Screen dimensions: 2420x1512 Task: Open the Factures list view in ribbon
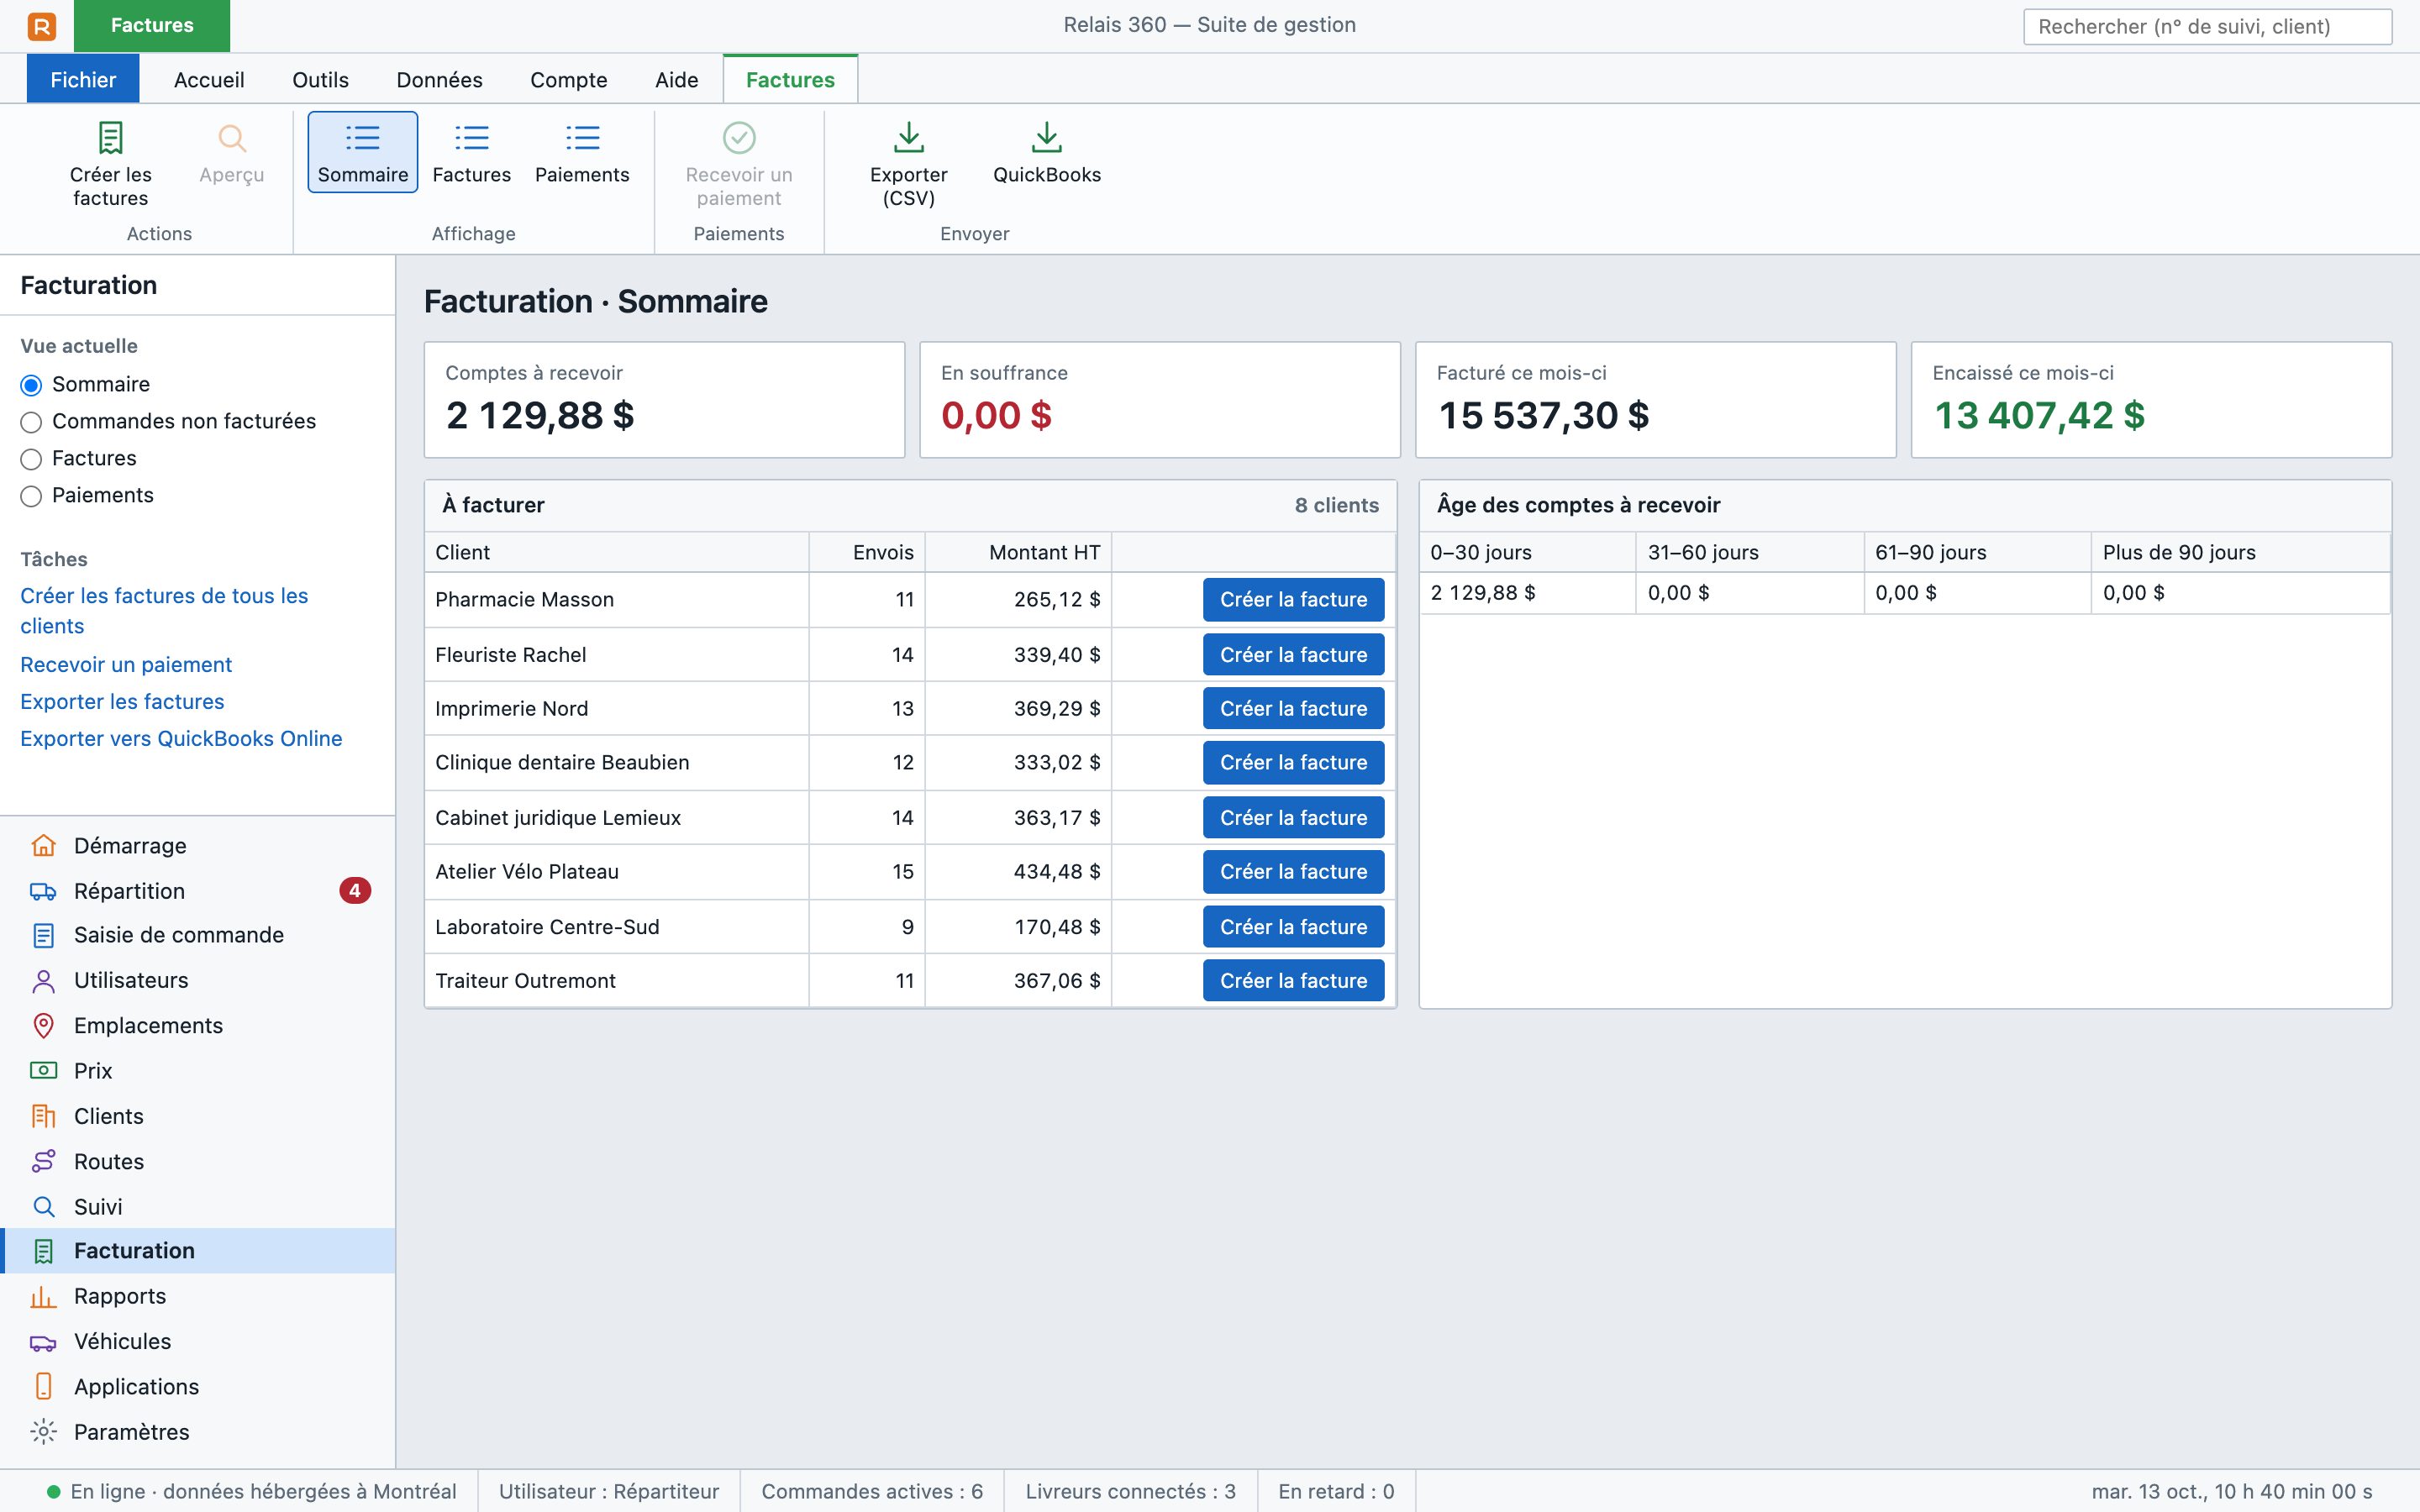point(471,152)
